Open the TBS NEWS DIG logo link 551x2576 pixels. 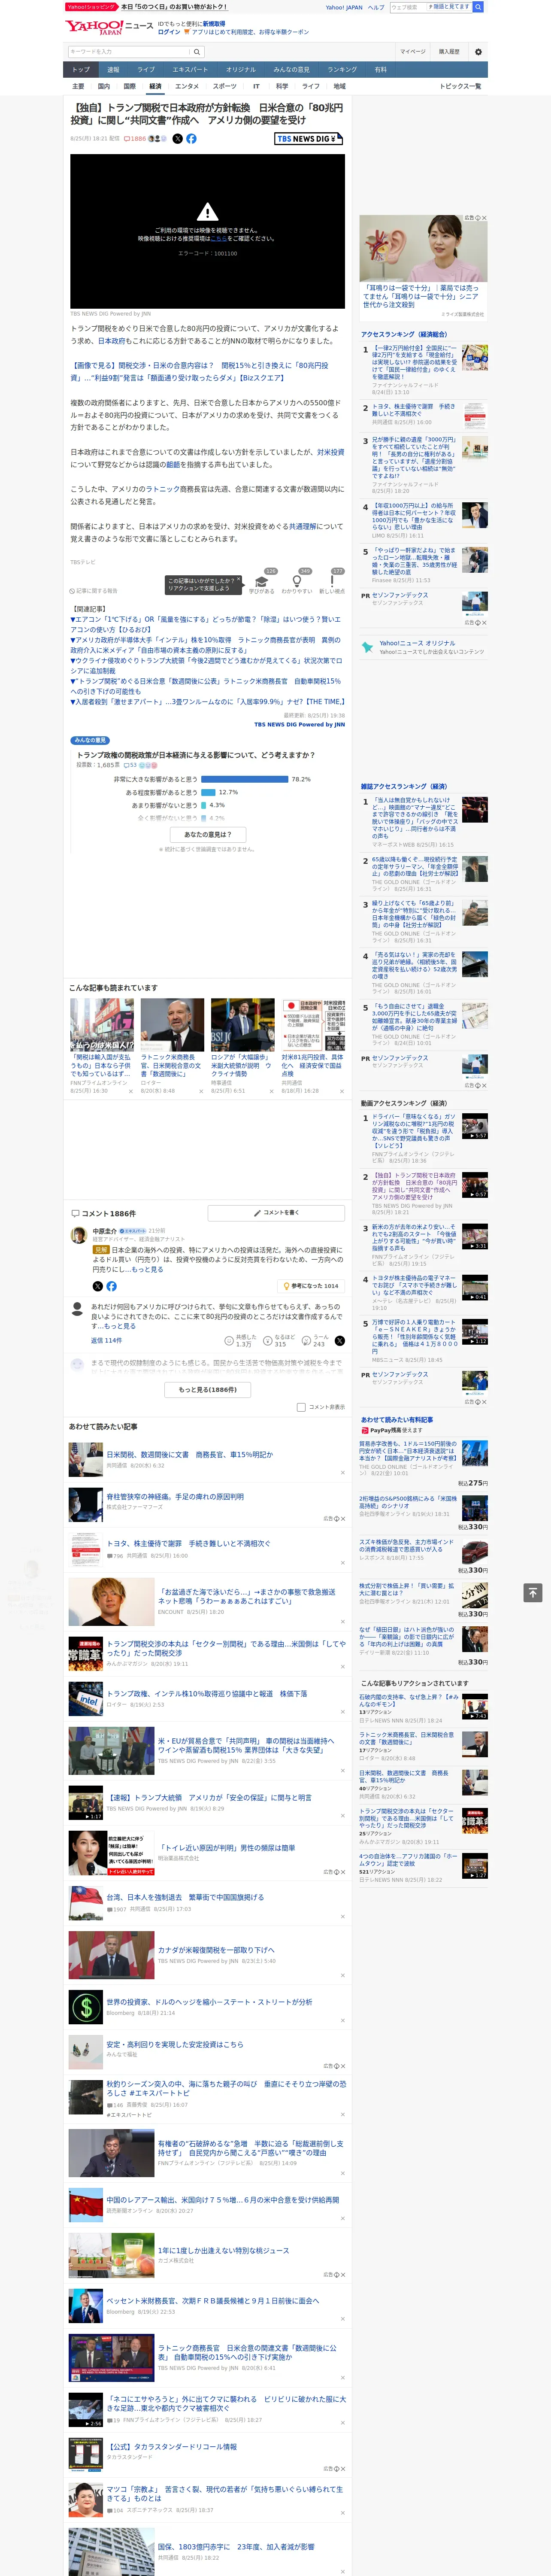(x=309, y=139)
